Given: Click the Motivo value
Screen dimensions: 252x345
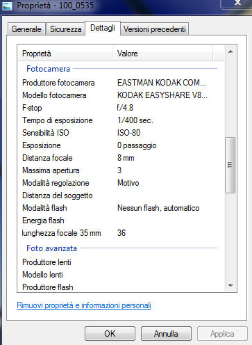Looking at the screenshot, I should [x=128, y=183].
